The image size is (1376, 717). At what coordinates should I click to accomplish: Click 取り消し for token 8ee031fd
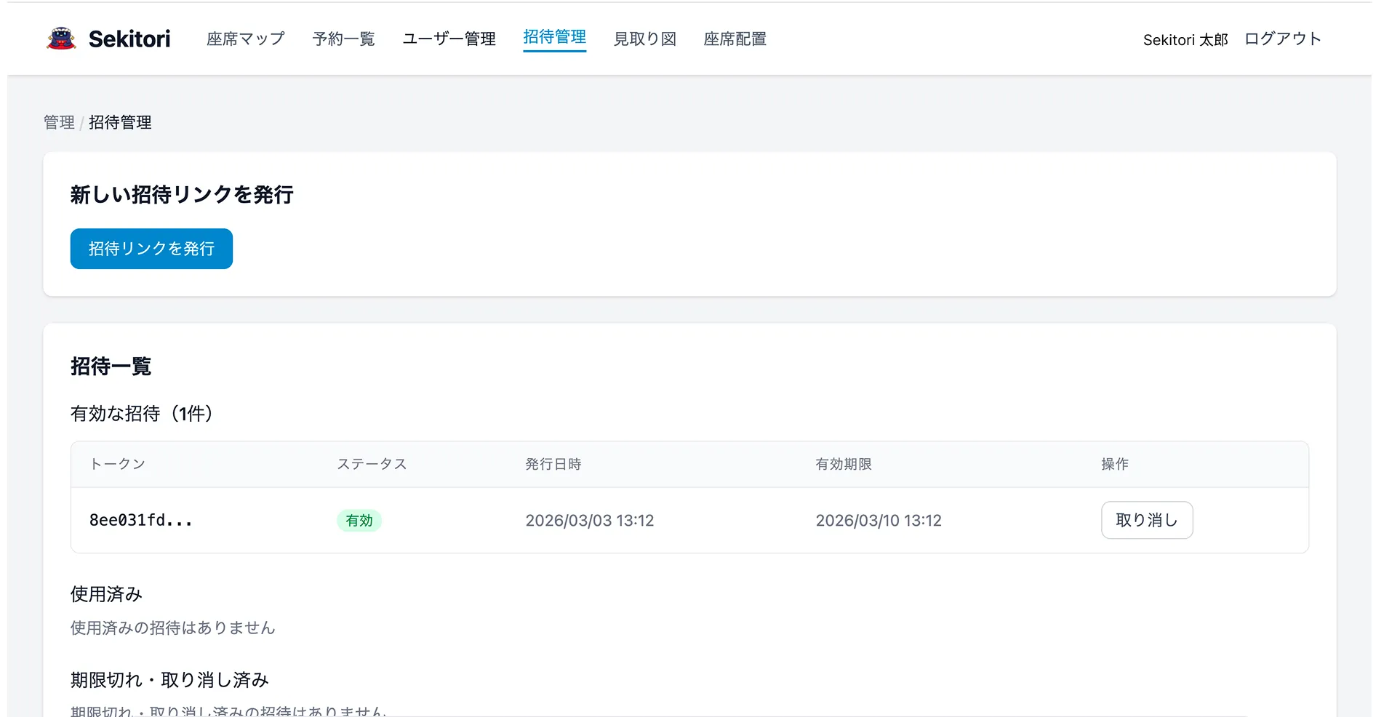[x=1147, y=520]
